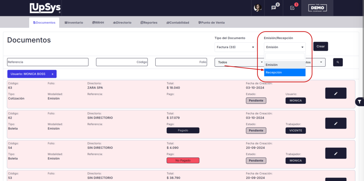Click the Crear button
This screenshot has height=181, width=364.
(x=321, y=46)
